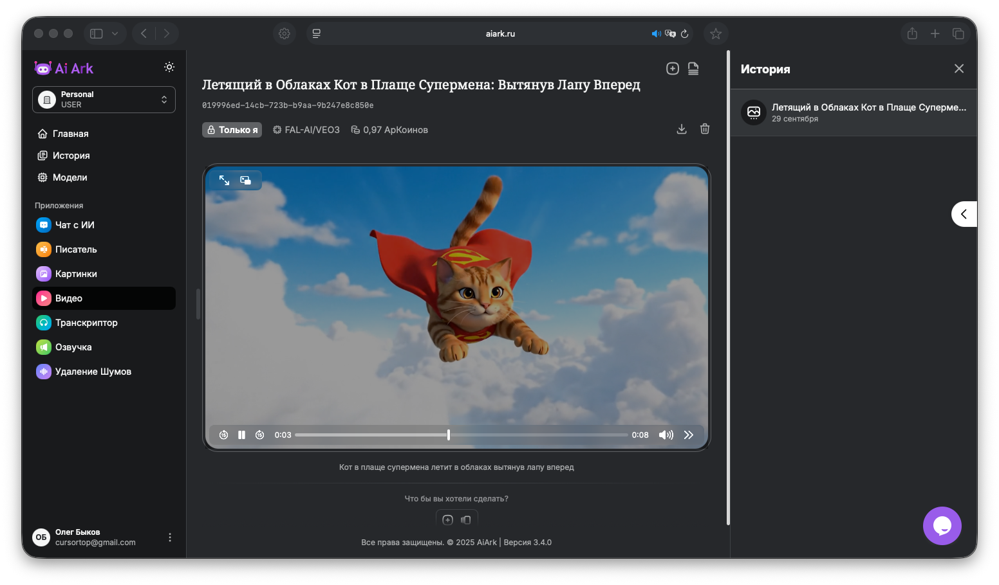The width and height of the screenshot is (999, 585).
Task: Delete the video with the trash icon
Action: coord(705,129)
